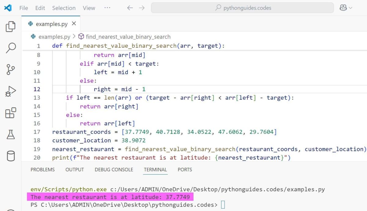The height and width of the screenshot is (211, 367).
Task: Click line number 17 in the gutter
Action: click(x=37, y=132)
